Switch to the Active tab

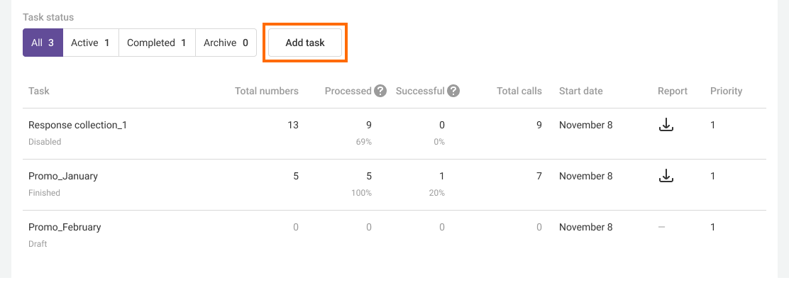(90, 43)
